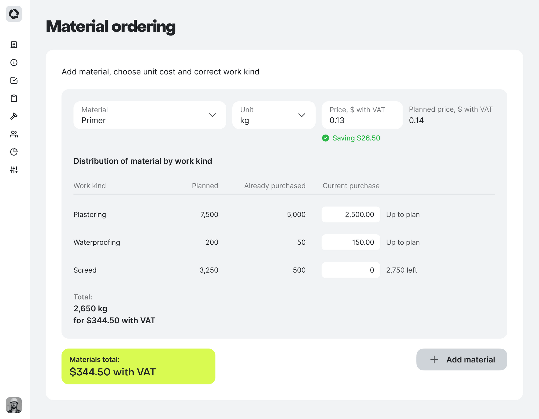Click the Add material button
The width and height of the screenshot is (539, 419).
[x=461, y=359]
